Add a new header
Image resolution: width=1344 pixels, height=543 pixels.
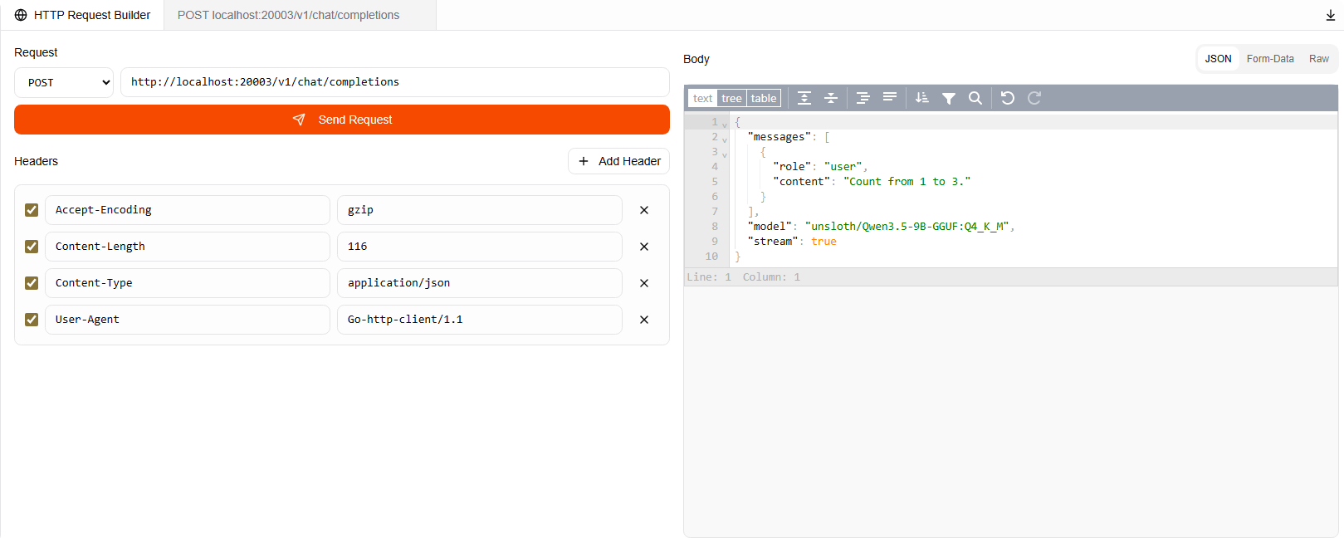tap(618, 161)
